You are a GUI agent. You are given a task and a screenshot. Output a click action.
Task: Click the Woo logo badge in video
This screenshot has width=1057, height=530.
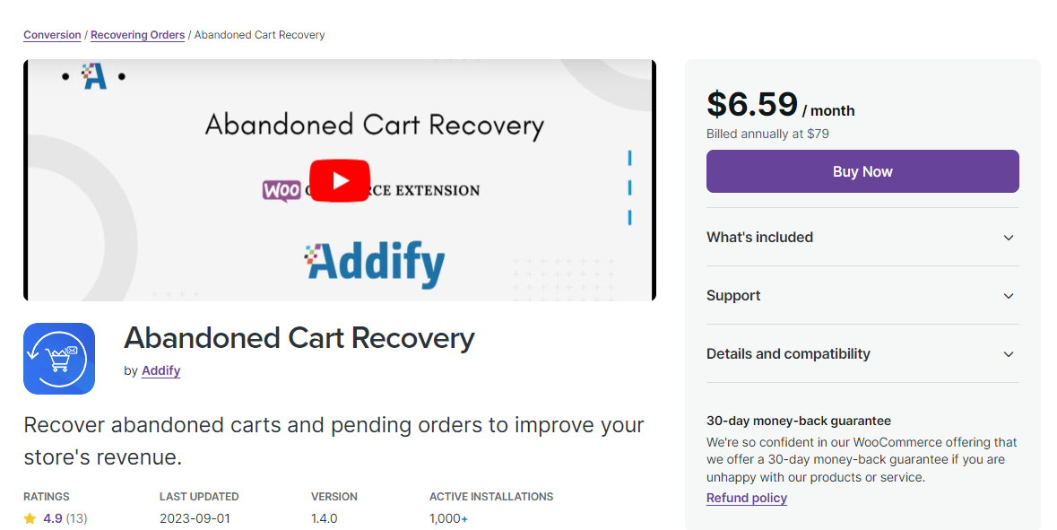(282, 190)
